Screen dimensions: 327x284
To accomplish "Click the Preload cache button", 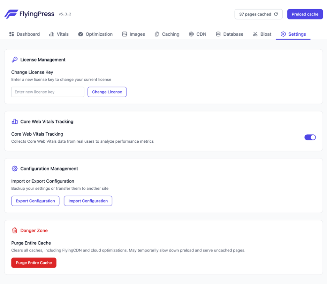I will click(305, 14).
